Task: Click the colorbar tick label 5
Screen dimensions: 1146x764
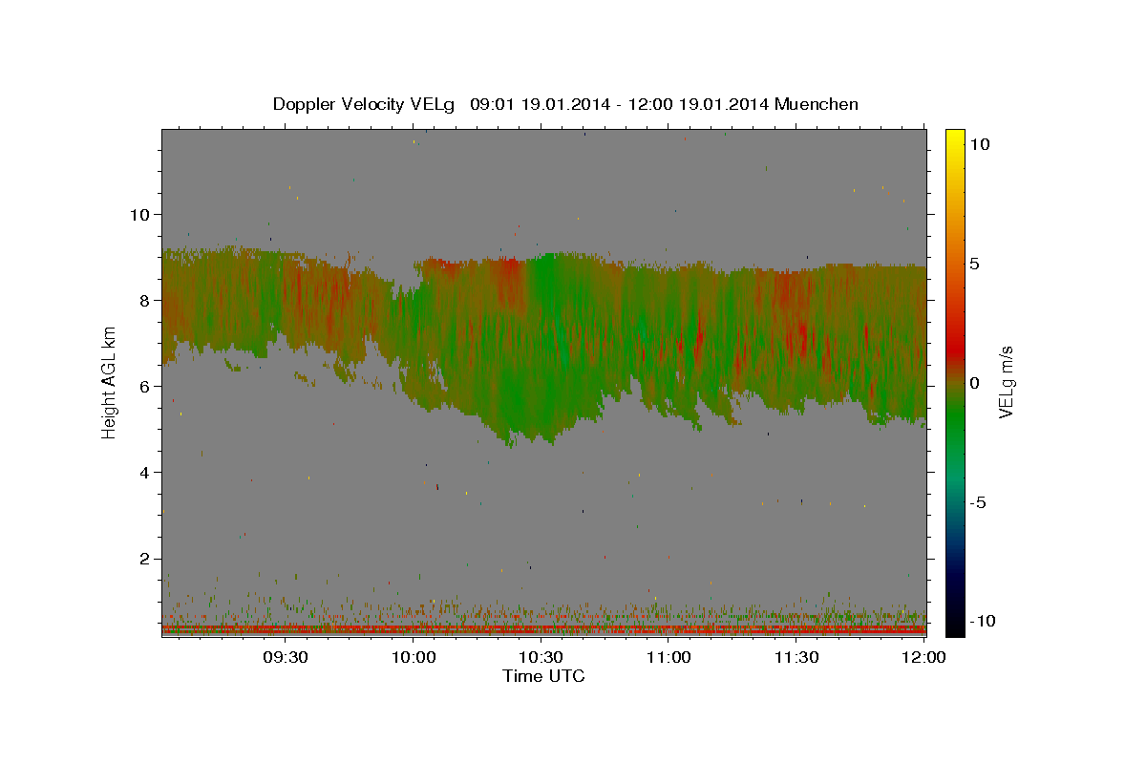Action: (x=975, y=264)
